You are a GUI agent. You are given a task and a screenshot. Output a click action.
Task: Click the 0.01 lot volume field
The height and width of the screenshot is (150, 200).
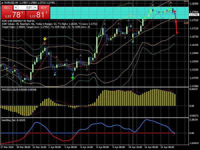tap(25, 7)
